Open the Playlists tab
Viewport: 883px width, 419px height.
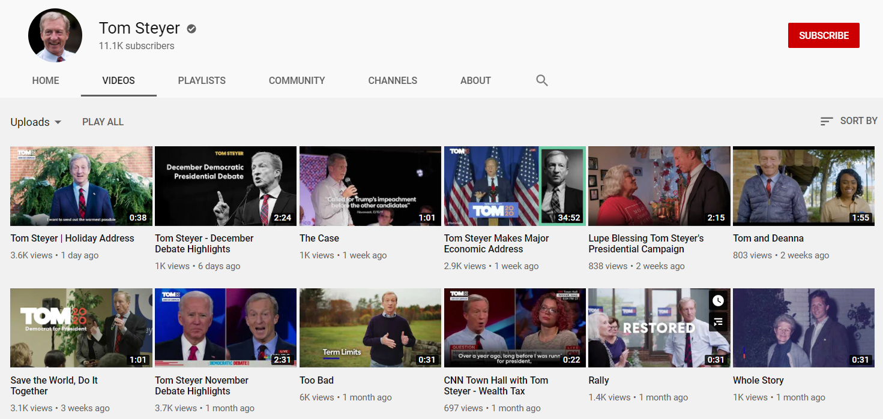tap(202, 80)
